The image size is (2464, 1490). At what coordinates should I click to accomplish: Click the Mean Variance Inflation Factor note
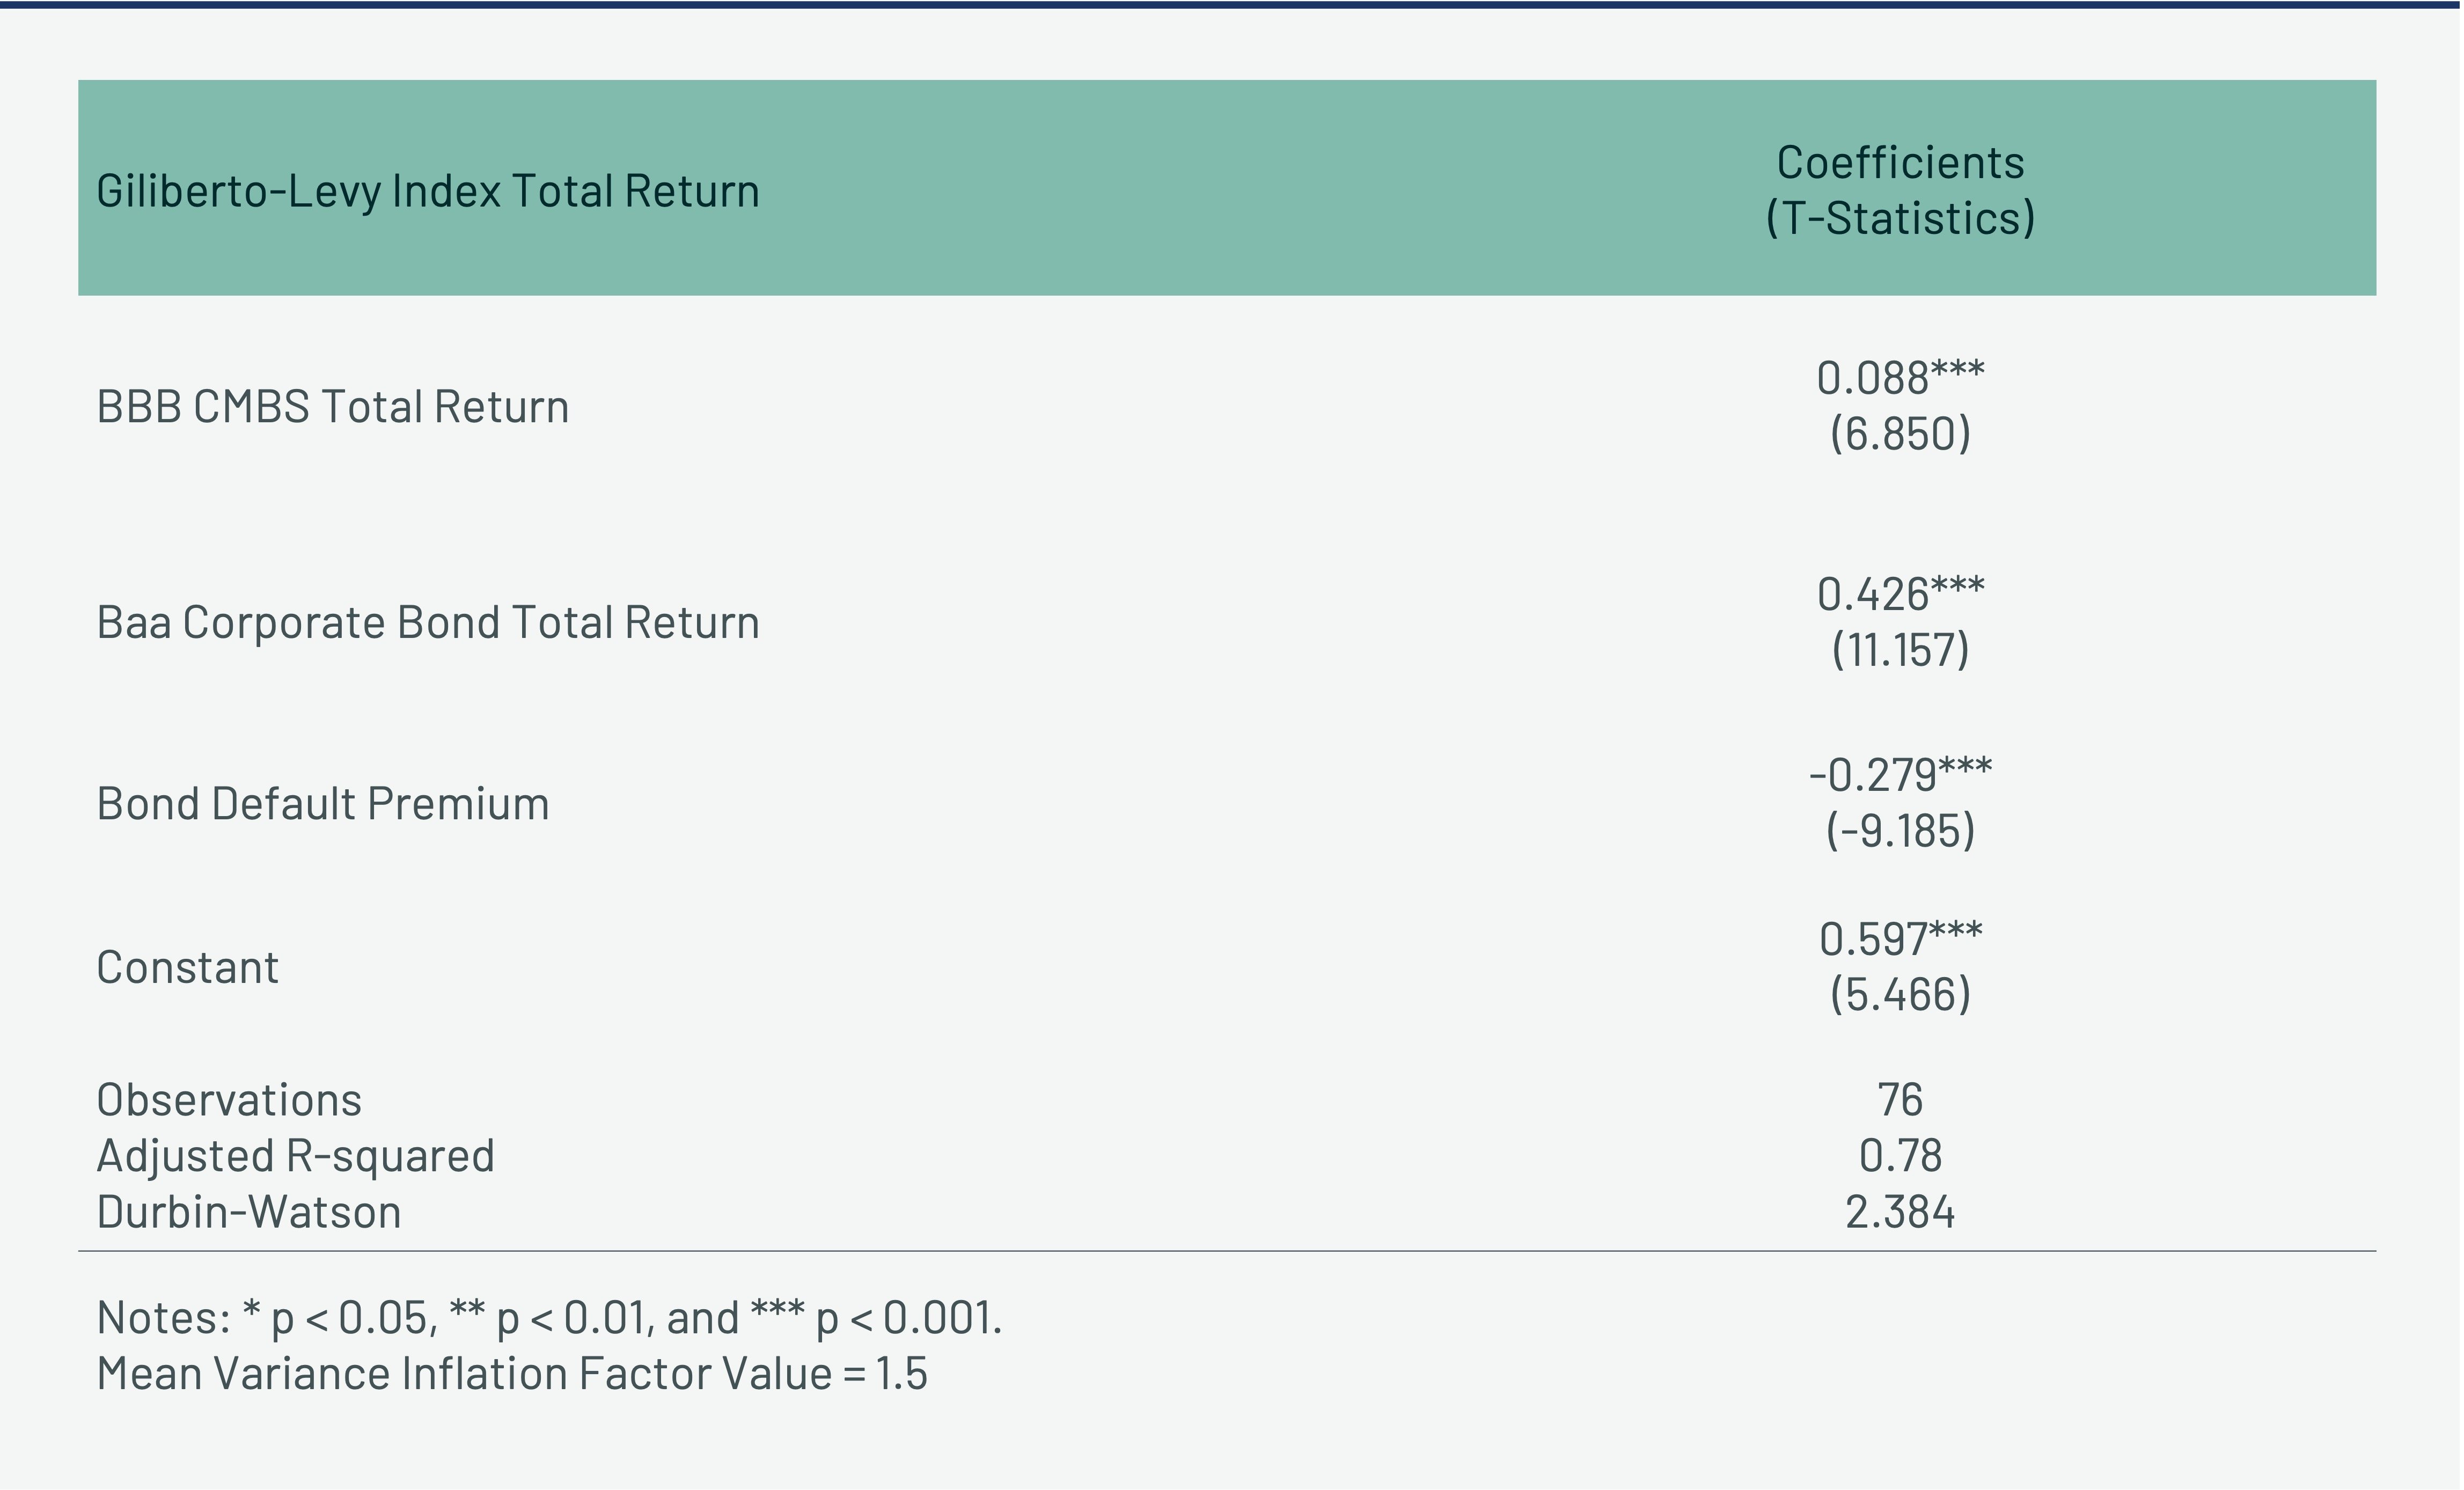point(511,1374)
